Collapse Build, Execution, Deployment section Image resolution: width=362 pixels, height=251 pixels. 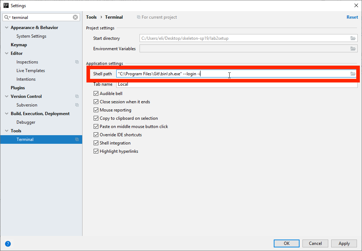(x=6, y=114)
